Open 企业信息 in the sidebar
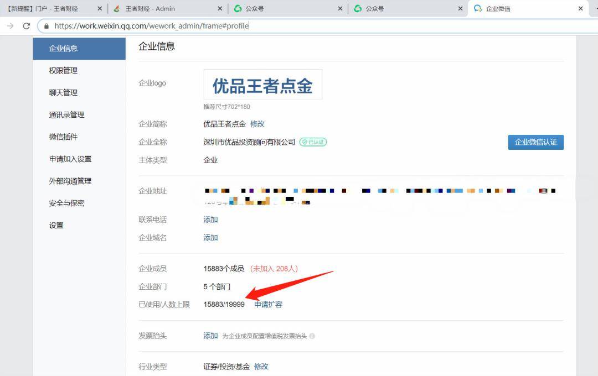 pos(79,48)
